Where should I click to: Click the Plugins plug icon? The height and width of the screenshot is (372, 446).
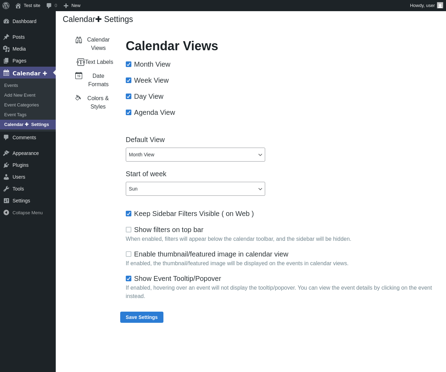[6, 165]
